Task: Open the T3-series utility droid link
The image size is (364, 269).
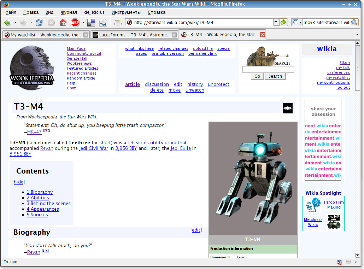Action: 152,142
